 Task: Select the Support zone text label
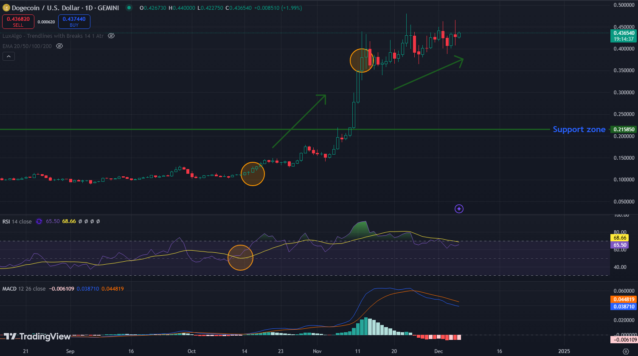(x=579, y=129)
